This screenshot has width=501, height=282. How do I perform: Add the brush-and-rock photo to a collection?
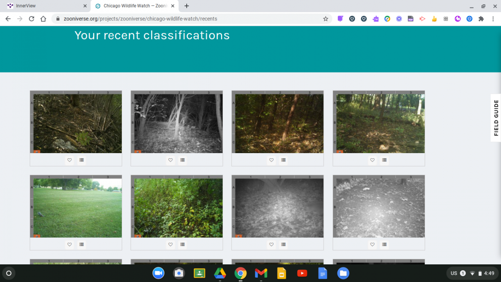[81, 160]
